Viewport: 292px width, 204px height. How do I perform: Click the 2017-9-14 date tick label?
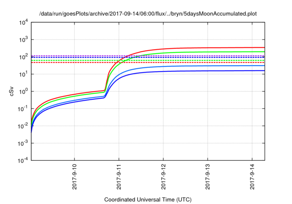(x=252, y=177)
